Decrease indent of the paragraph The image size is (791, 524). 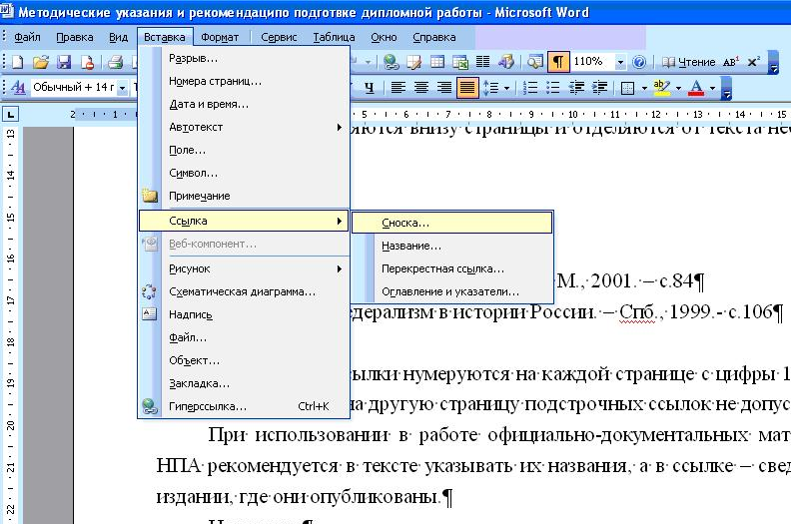tap(576, 88)
